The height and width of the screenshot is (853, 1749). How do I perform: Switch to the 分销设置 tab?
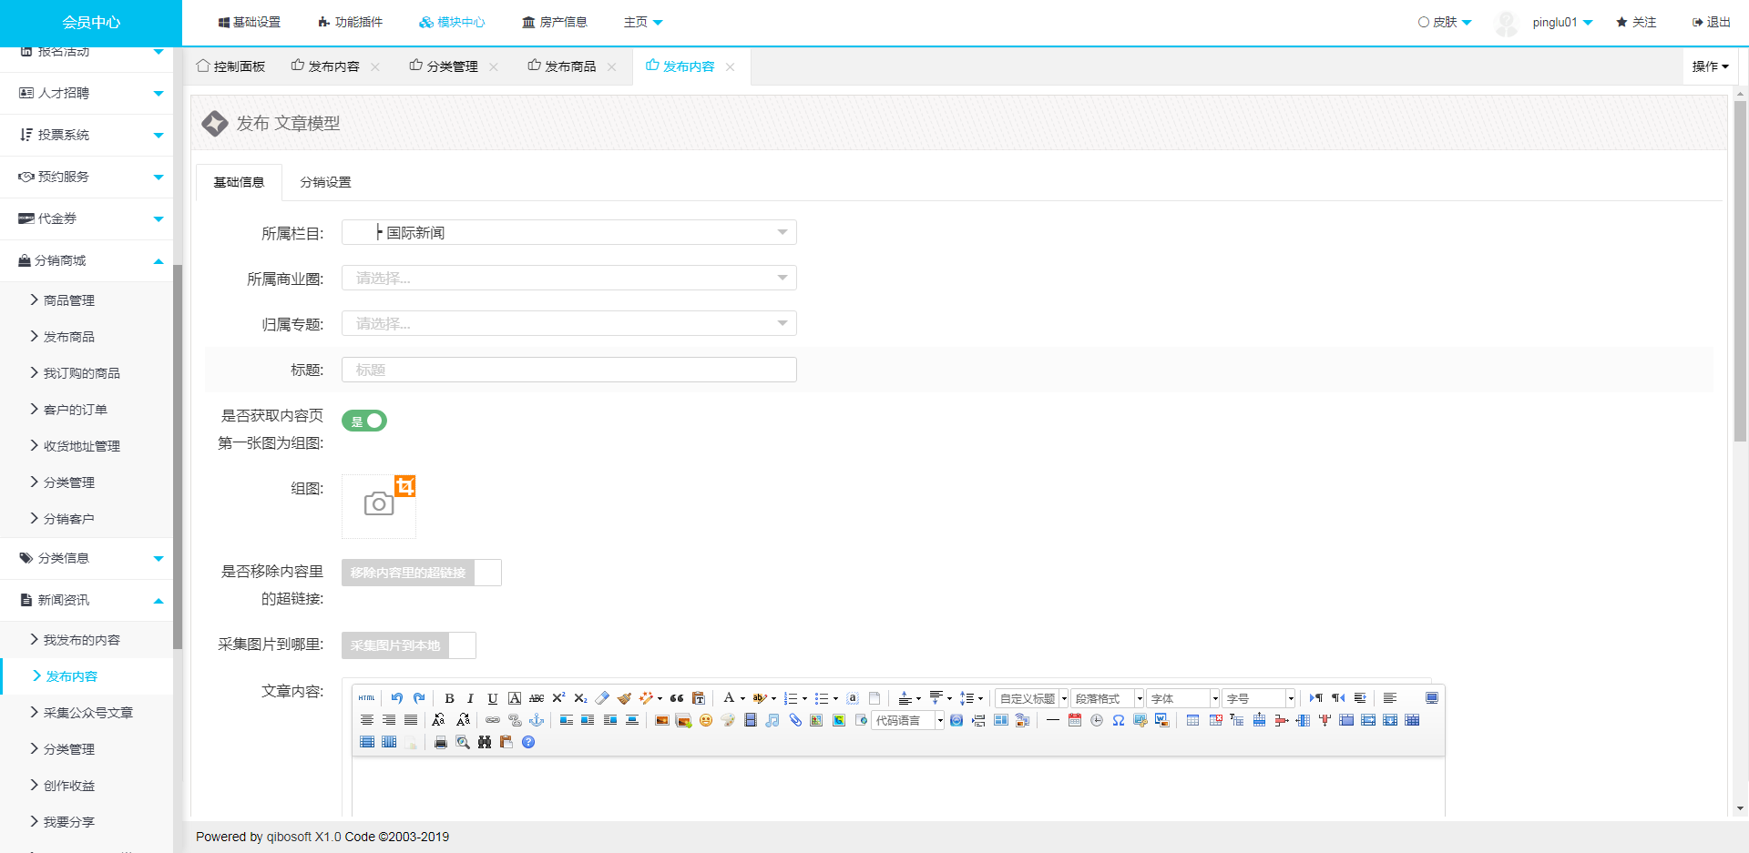click(325, 182)
